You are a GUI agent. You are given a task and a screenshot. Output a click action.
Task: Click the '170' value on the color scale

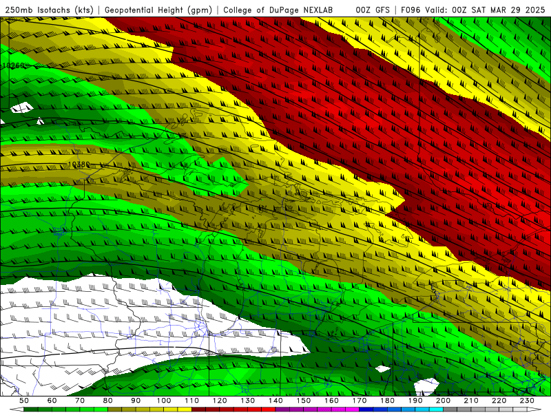tap(360, 401)
